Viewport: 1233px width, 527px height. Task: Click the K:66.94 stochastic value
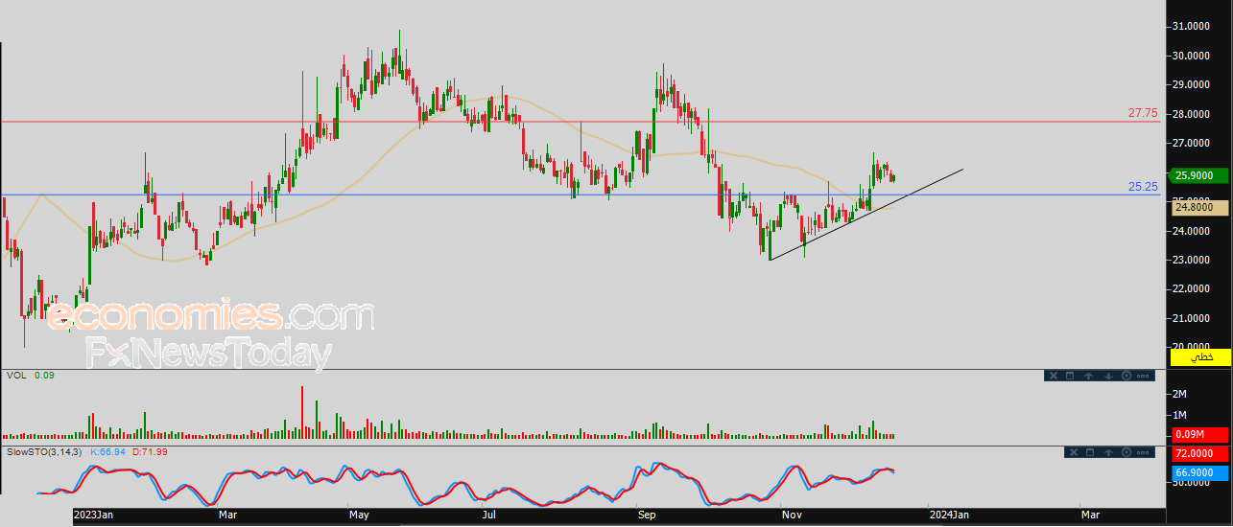click(x=109, y=450)
